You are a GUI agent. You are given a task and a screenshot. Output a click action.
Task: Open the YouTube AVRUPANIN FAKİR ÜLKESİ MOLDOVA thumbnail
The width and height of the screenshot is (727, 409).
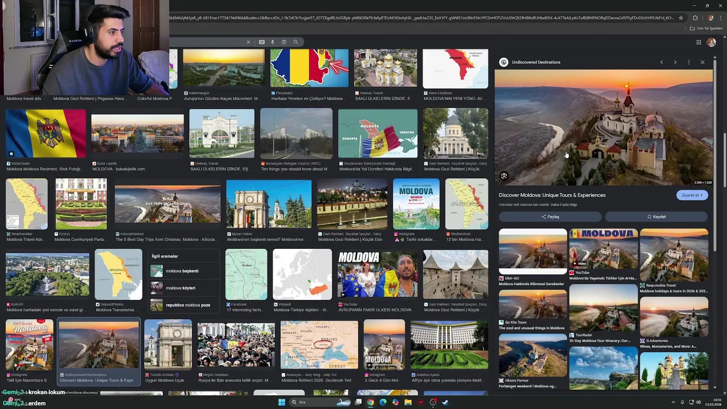[x=377, y=274]
